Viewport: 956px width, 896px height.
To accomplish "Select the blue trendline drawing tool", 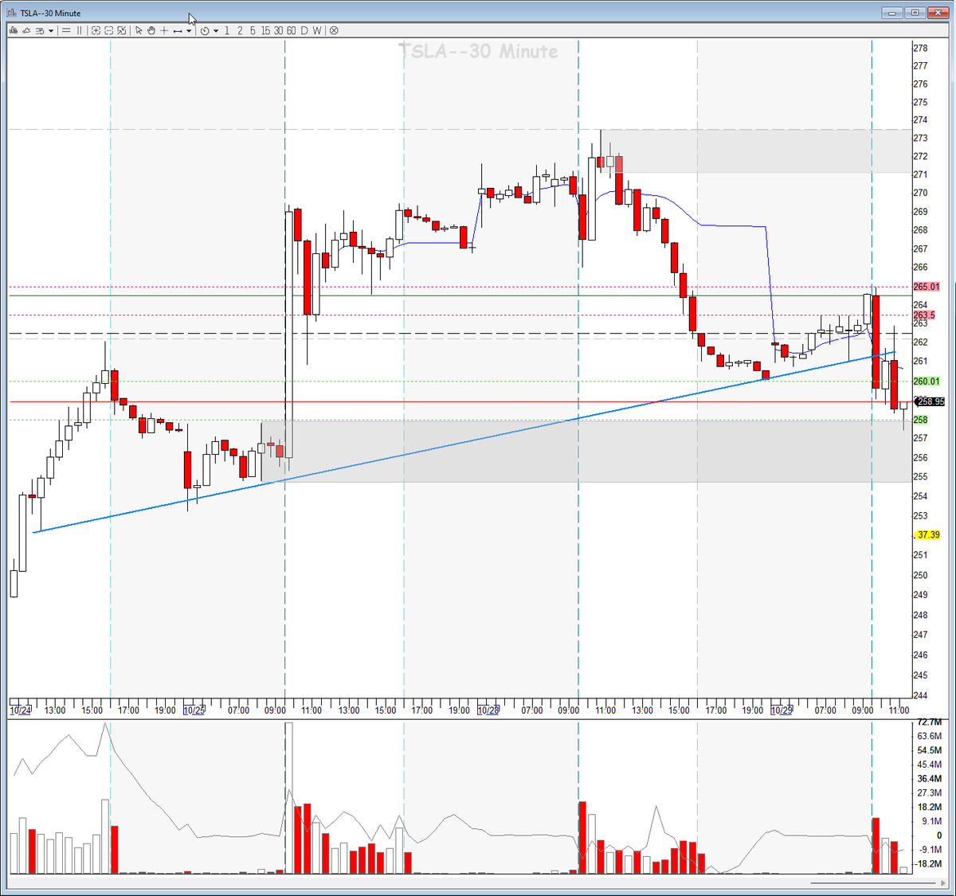I will click(x=178, y=31).
